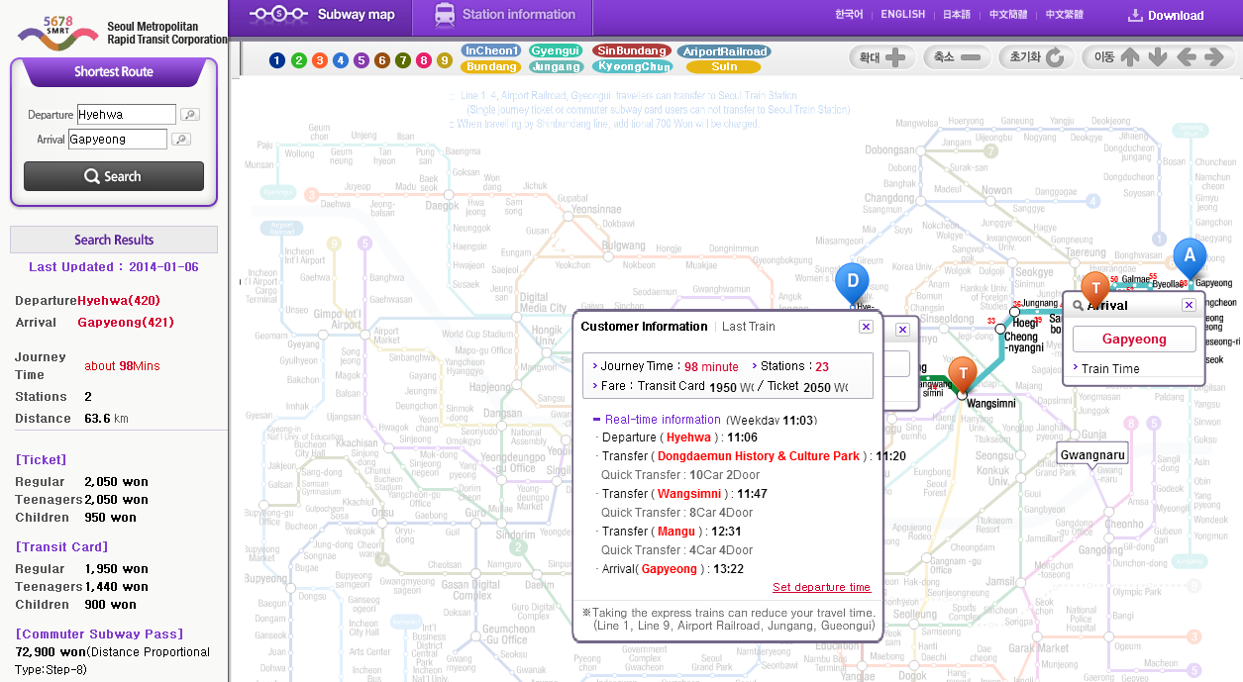Open the Set departure time link
The height and width of the screenshot is (682, 1243).
coord(821,587)
